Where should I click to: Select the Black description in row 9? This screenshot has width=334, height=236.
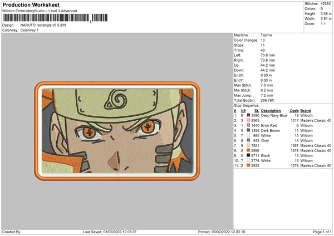266,156
